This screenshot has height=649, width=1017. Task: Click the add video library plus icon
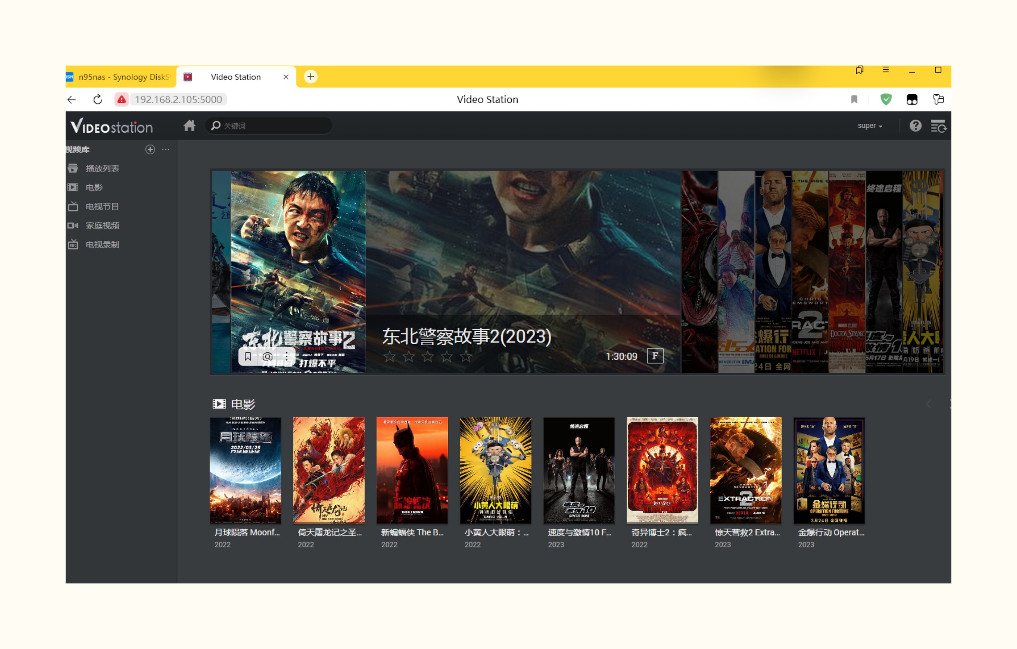(150, 150)
